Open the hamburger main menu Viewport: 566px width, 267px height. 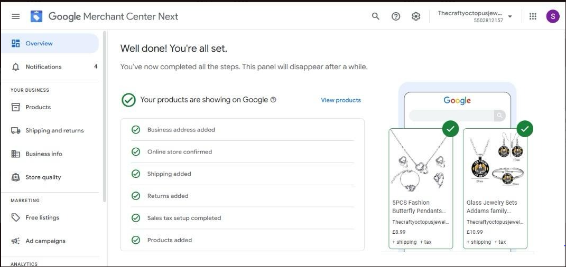(x=15, y=16)
